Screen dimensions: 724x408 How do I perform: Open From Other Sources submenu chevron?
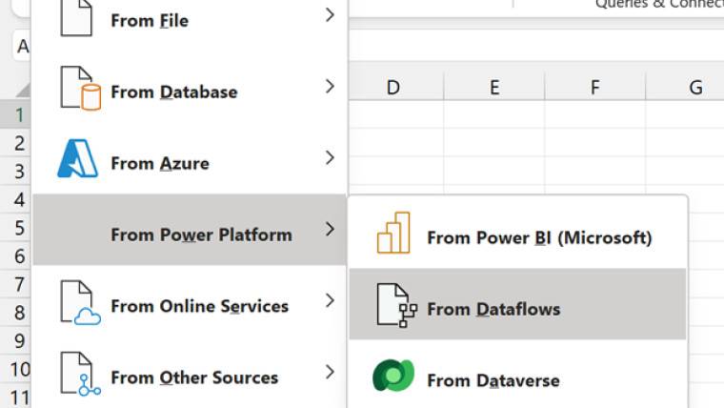pos(329,373)
